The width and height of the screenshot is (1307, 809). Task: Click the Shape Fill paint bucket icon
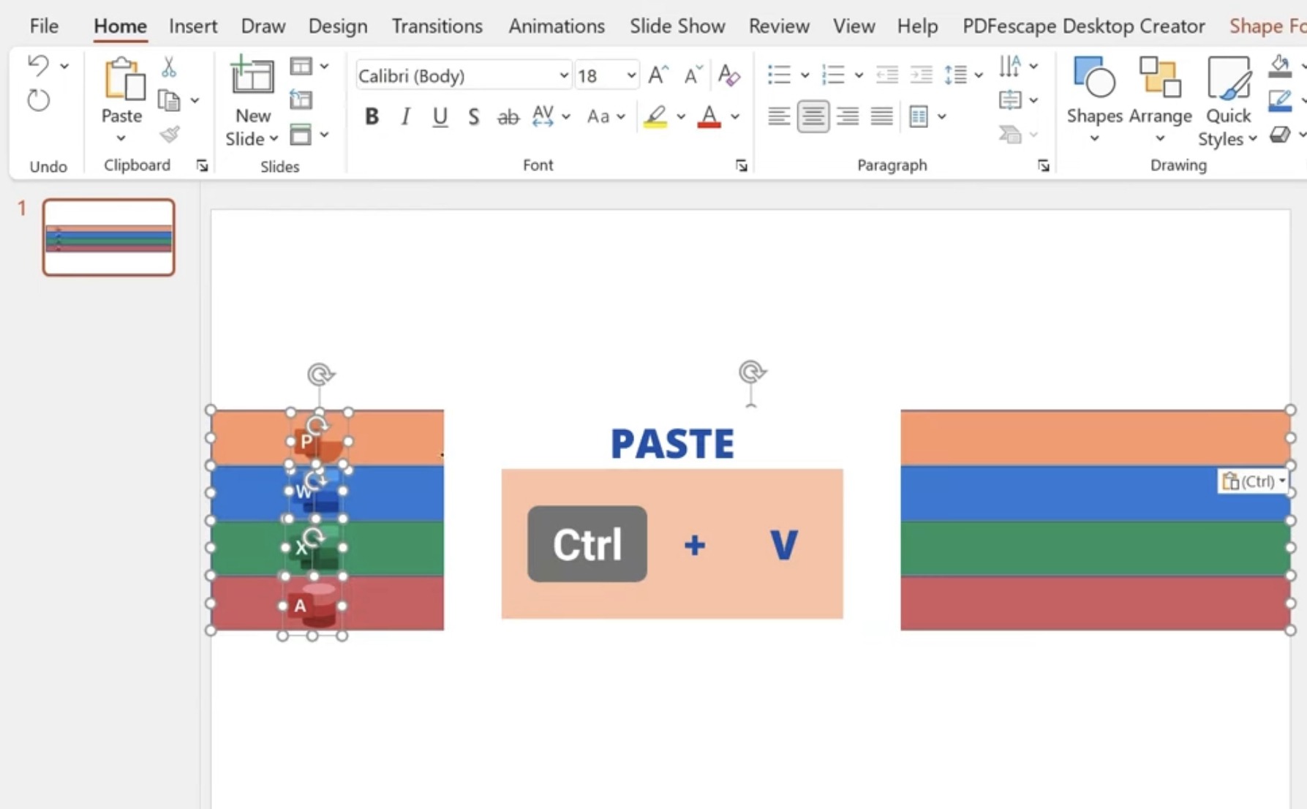coord(1280,66)
